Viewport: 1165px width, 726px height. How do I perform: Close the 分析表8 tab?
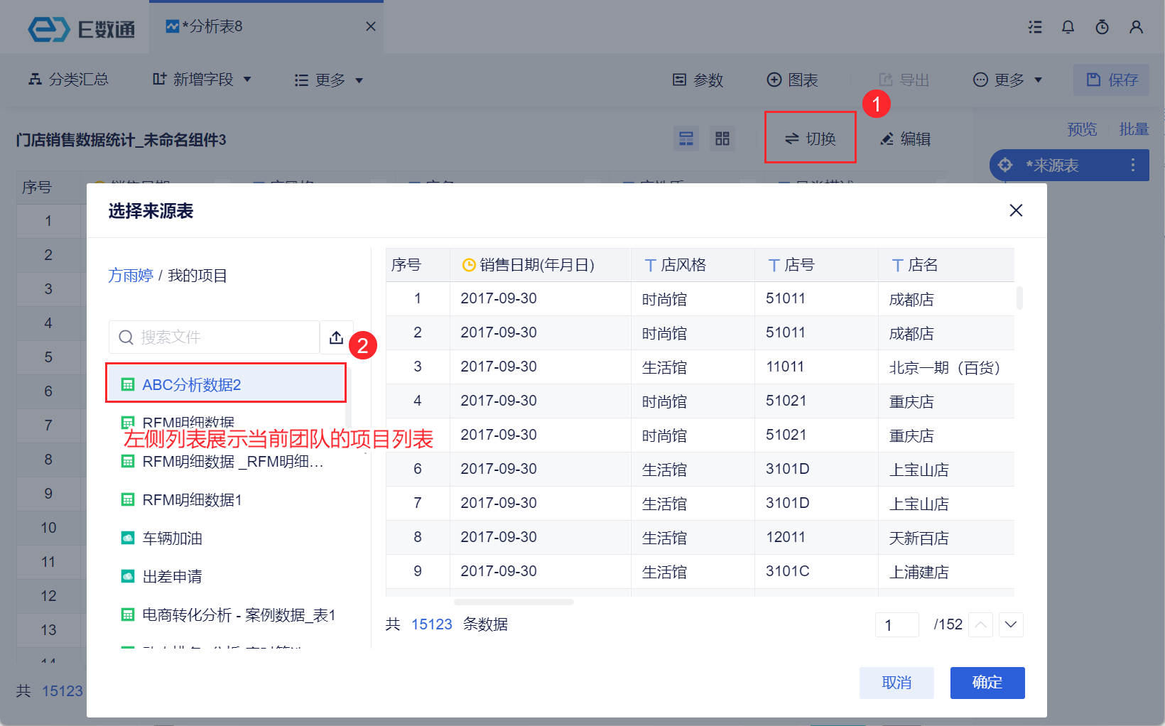tap(370, 26)
